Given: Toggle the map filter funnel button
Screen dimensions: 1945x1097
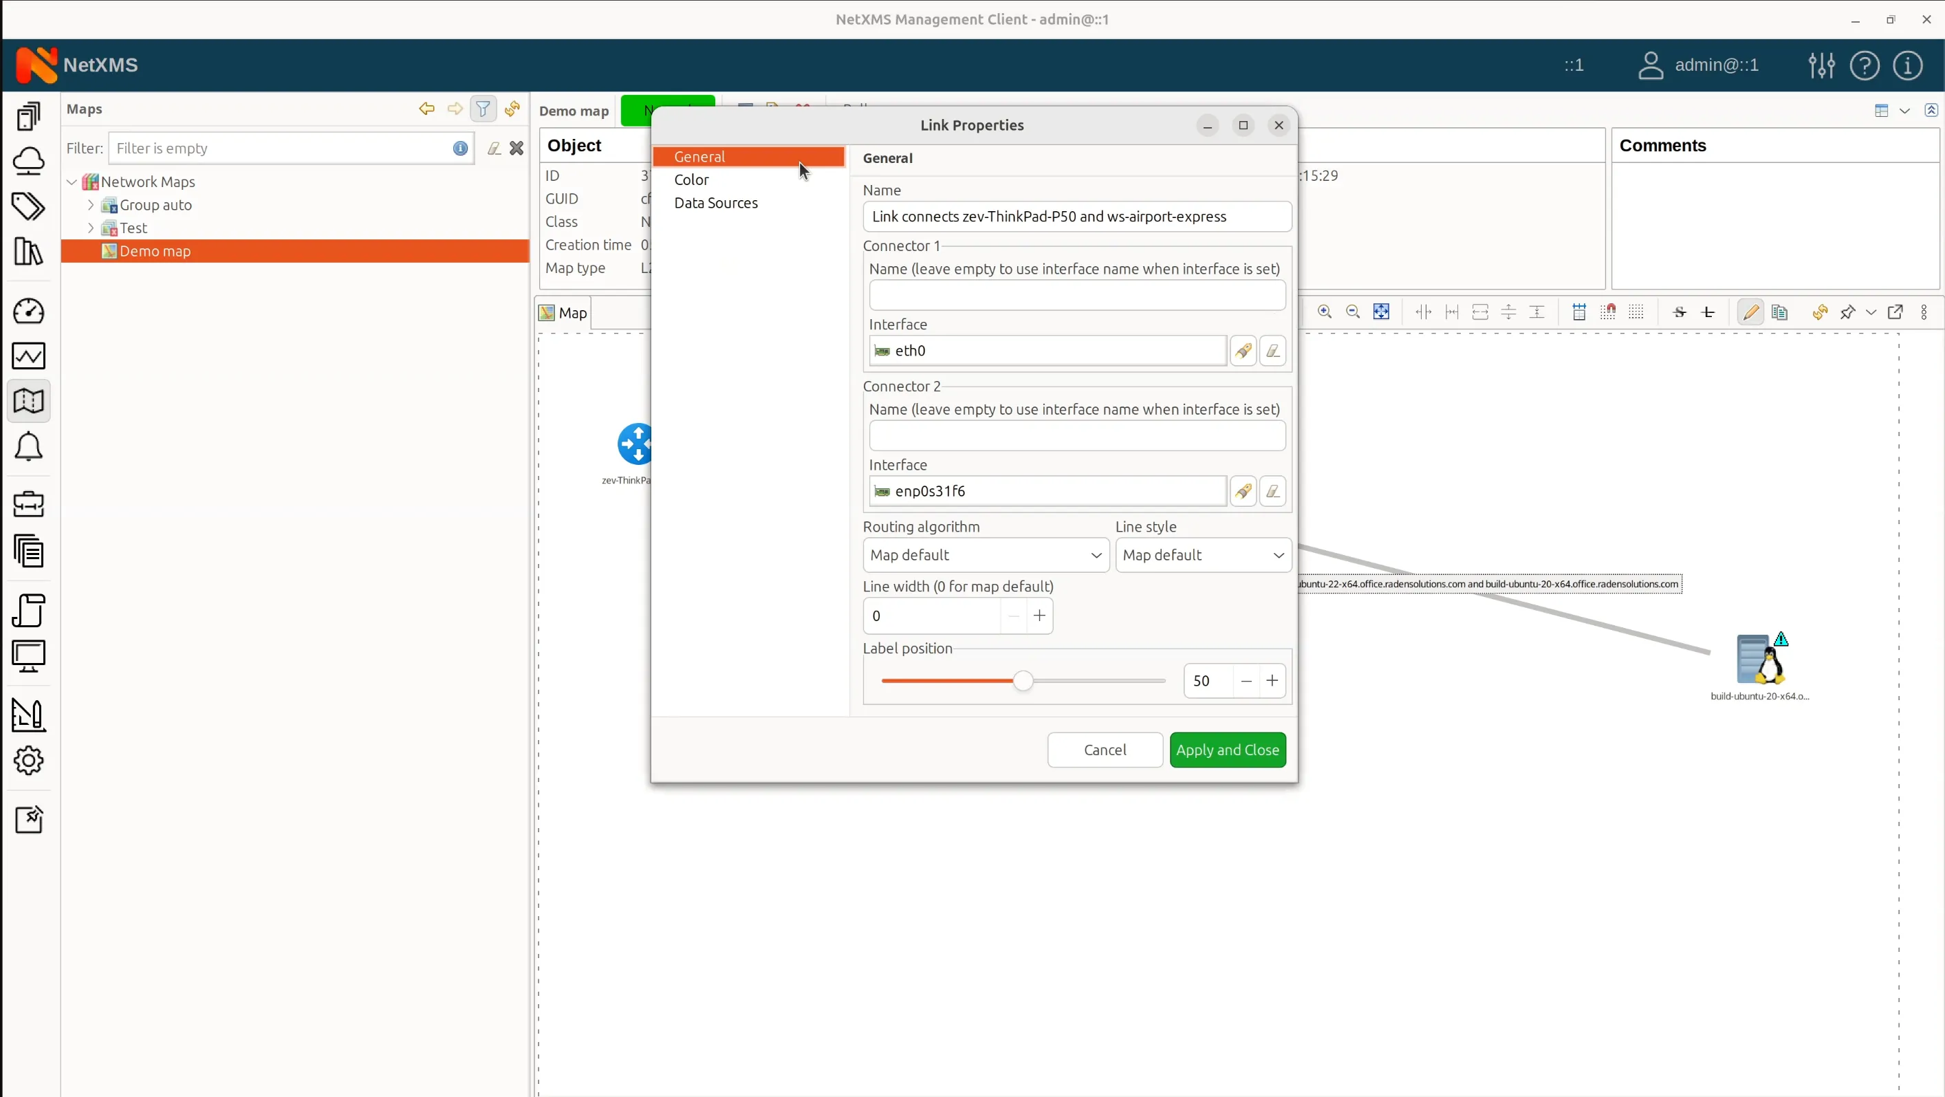Looking at the screenshot, I should point(483,109).
